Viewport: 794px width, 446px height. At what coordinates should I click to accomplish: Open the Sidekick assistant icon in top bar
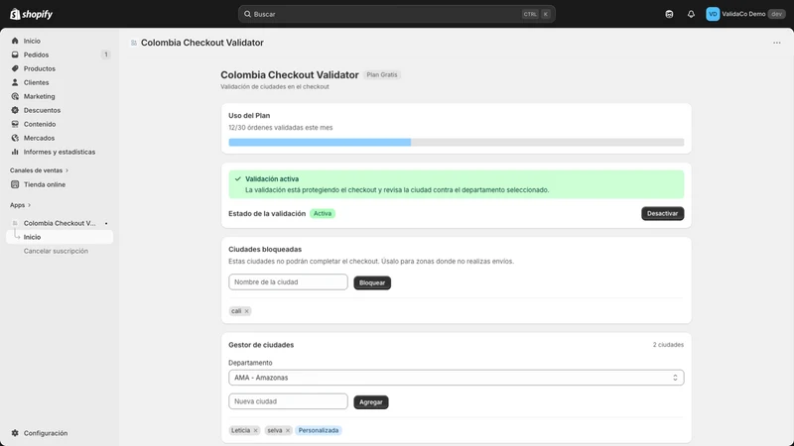pos(669,14)
